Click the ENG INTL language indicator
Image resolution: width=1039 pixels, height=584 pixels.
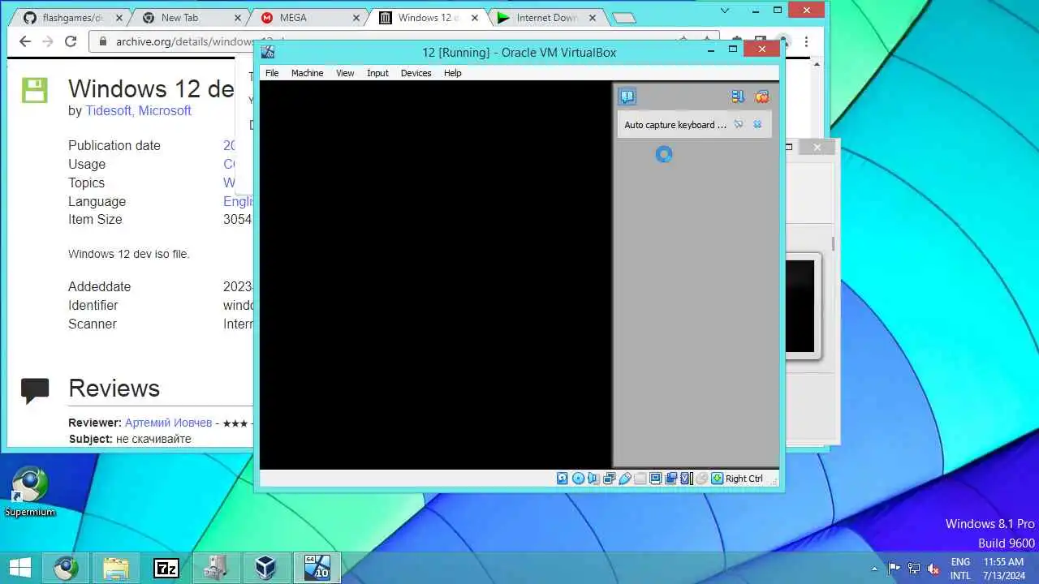960,568
